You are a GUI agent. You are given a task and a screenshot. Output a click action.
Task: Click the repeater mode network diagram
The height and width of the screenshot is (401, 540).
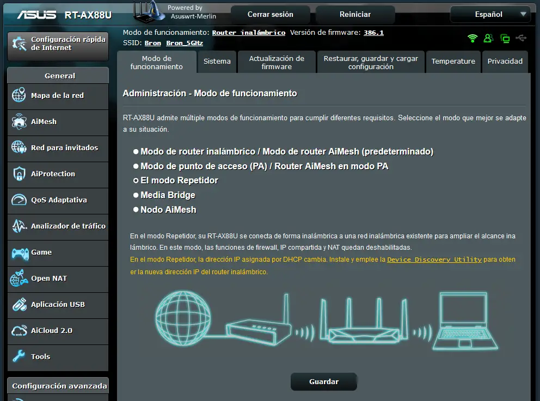[327, 322]
